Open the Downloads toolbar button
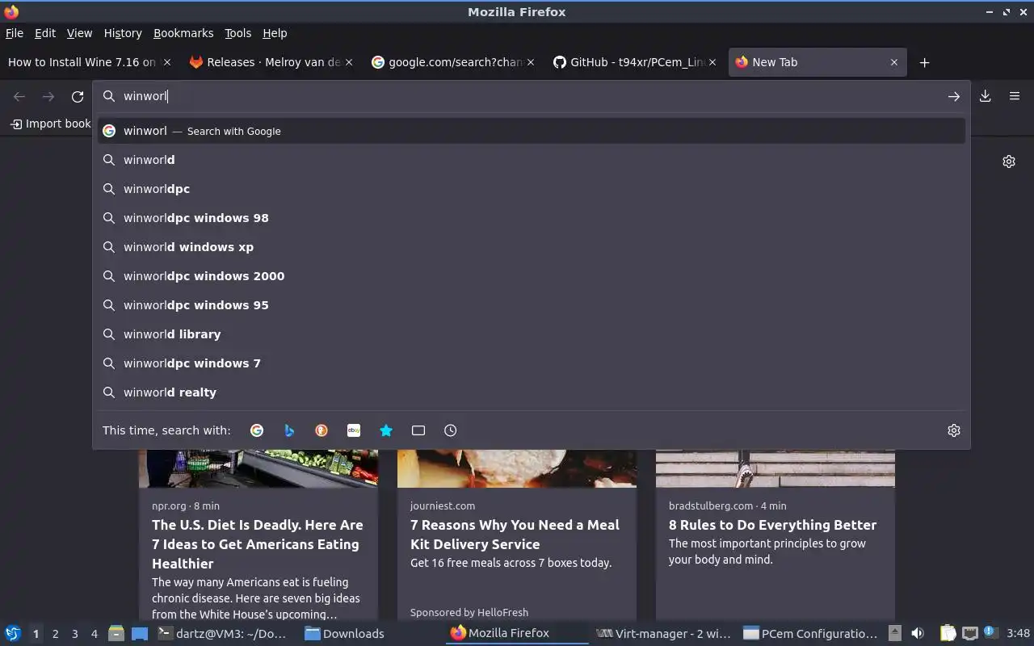This screenshot has width=1034, height=646. pyautogui.click(x=986, y=96)
